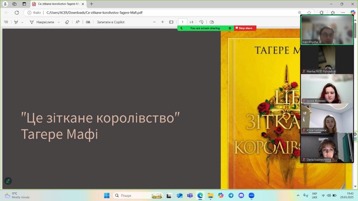Open address bar zoom magnifier
This screenshot has height=201, width=358.
(300, 13)
